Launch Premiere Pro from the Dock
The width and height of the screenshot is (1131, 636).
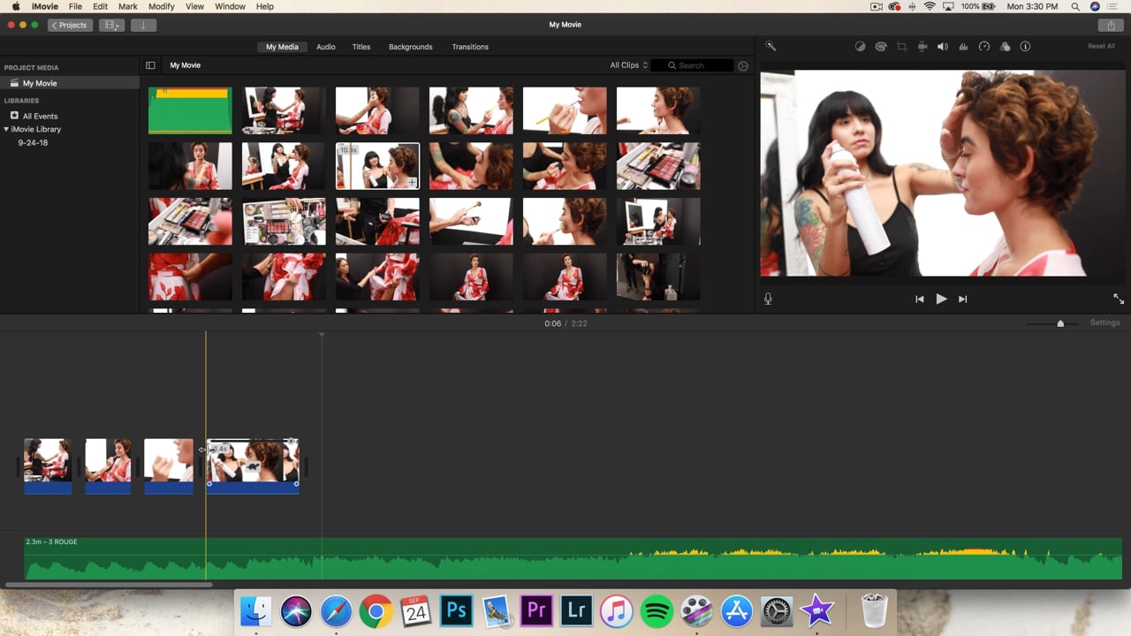click(x=536, y=610)
